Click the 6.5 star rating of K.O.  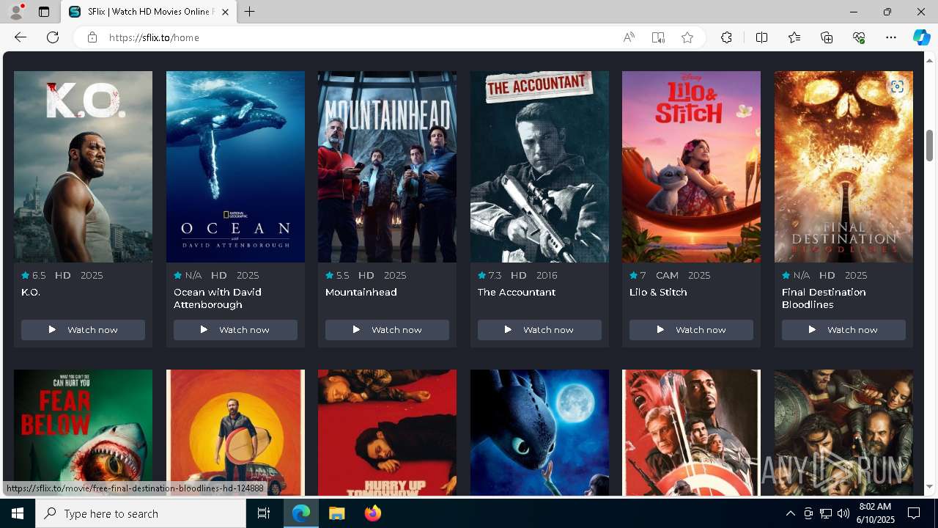tap(34, 275)
